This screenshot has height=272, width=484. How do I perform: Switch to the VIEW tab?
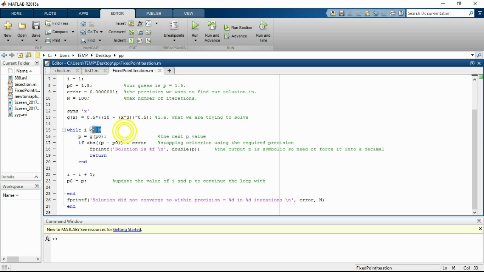(188, 13)
